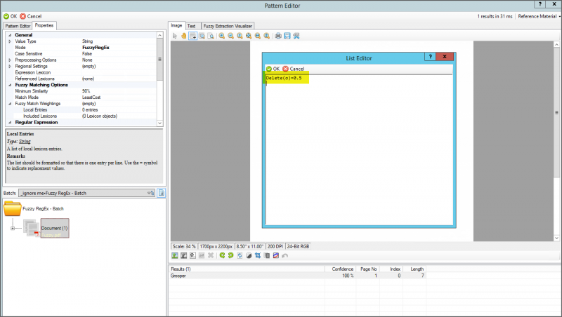This screenshot has height=317, width=562.
Task: Click Cancel in the Pattern Editor
Action: [x=30, y=16]
